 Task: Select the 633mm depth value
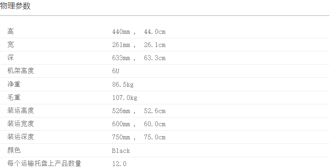pos(121,58)
